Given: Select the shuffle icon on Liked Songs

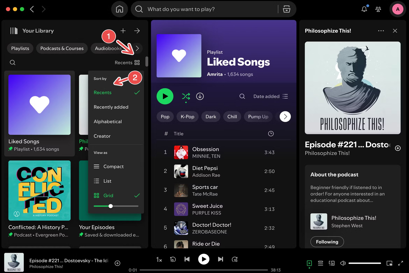Looking at the screenshot, I should (186, 96).
